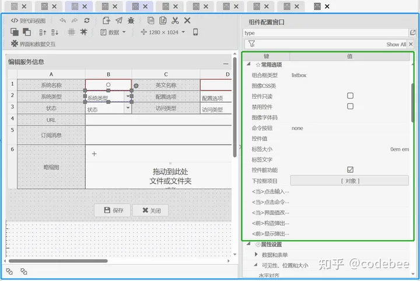Uncheck the 控件脏功能 checkbox

[x=350, y=170]
